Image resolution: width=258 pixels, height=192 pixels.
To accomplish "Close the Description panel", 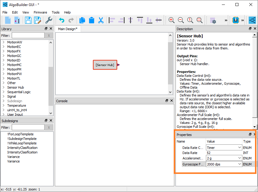I will click(x=255, y=29).
